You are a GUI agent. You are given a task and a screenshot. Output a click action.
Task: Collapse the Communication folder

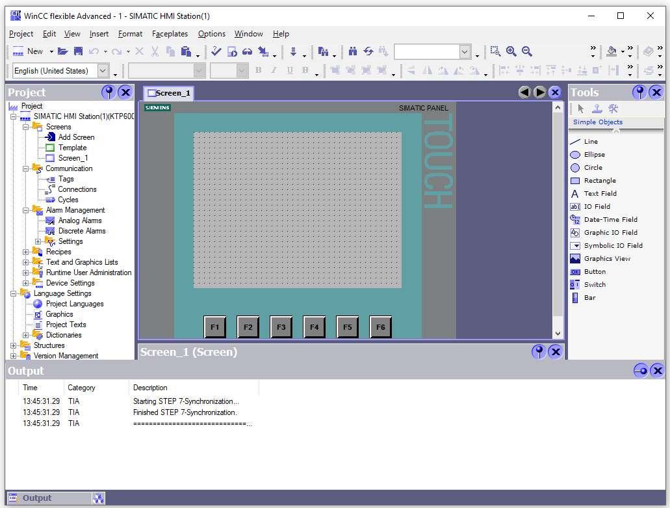[25, 168]
